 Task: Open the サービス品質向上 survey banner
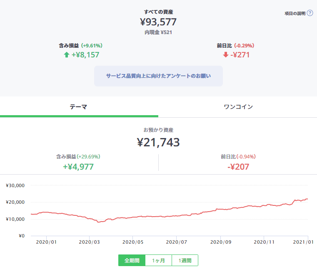pyautogui.click(x=158, y=76)
